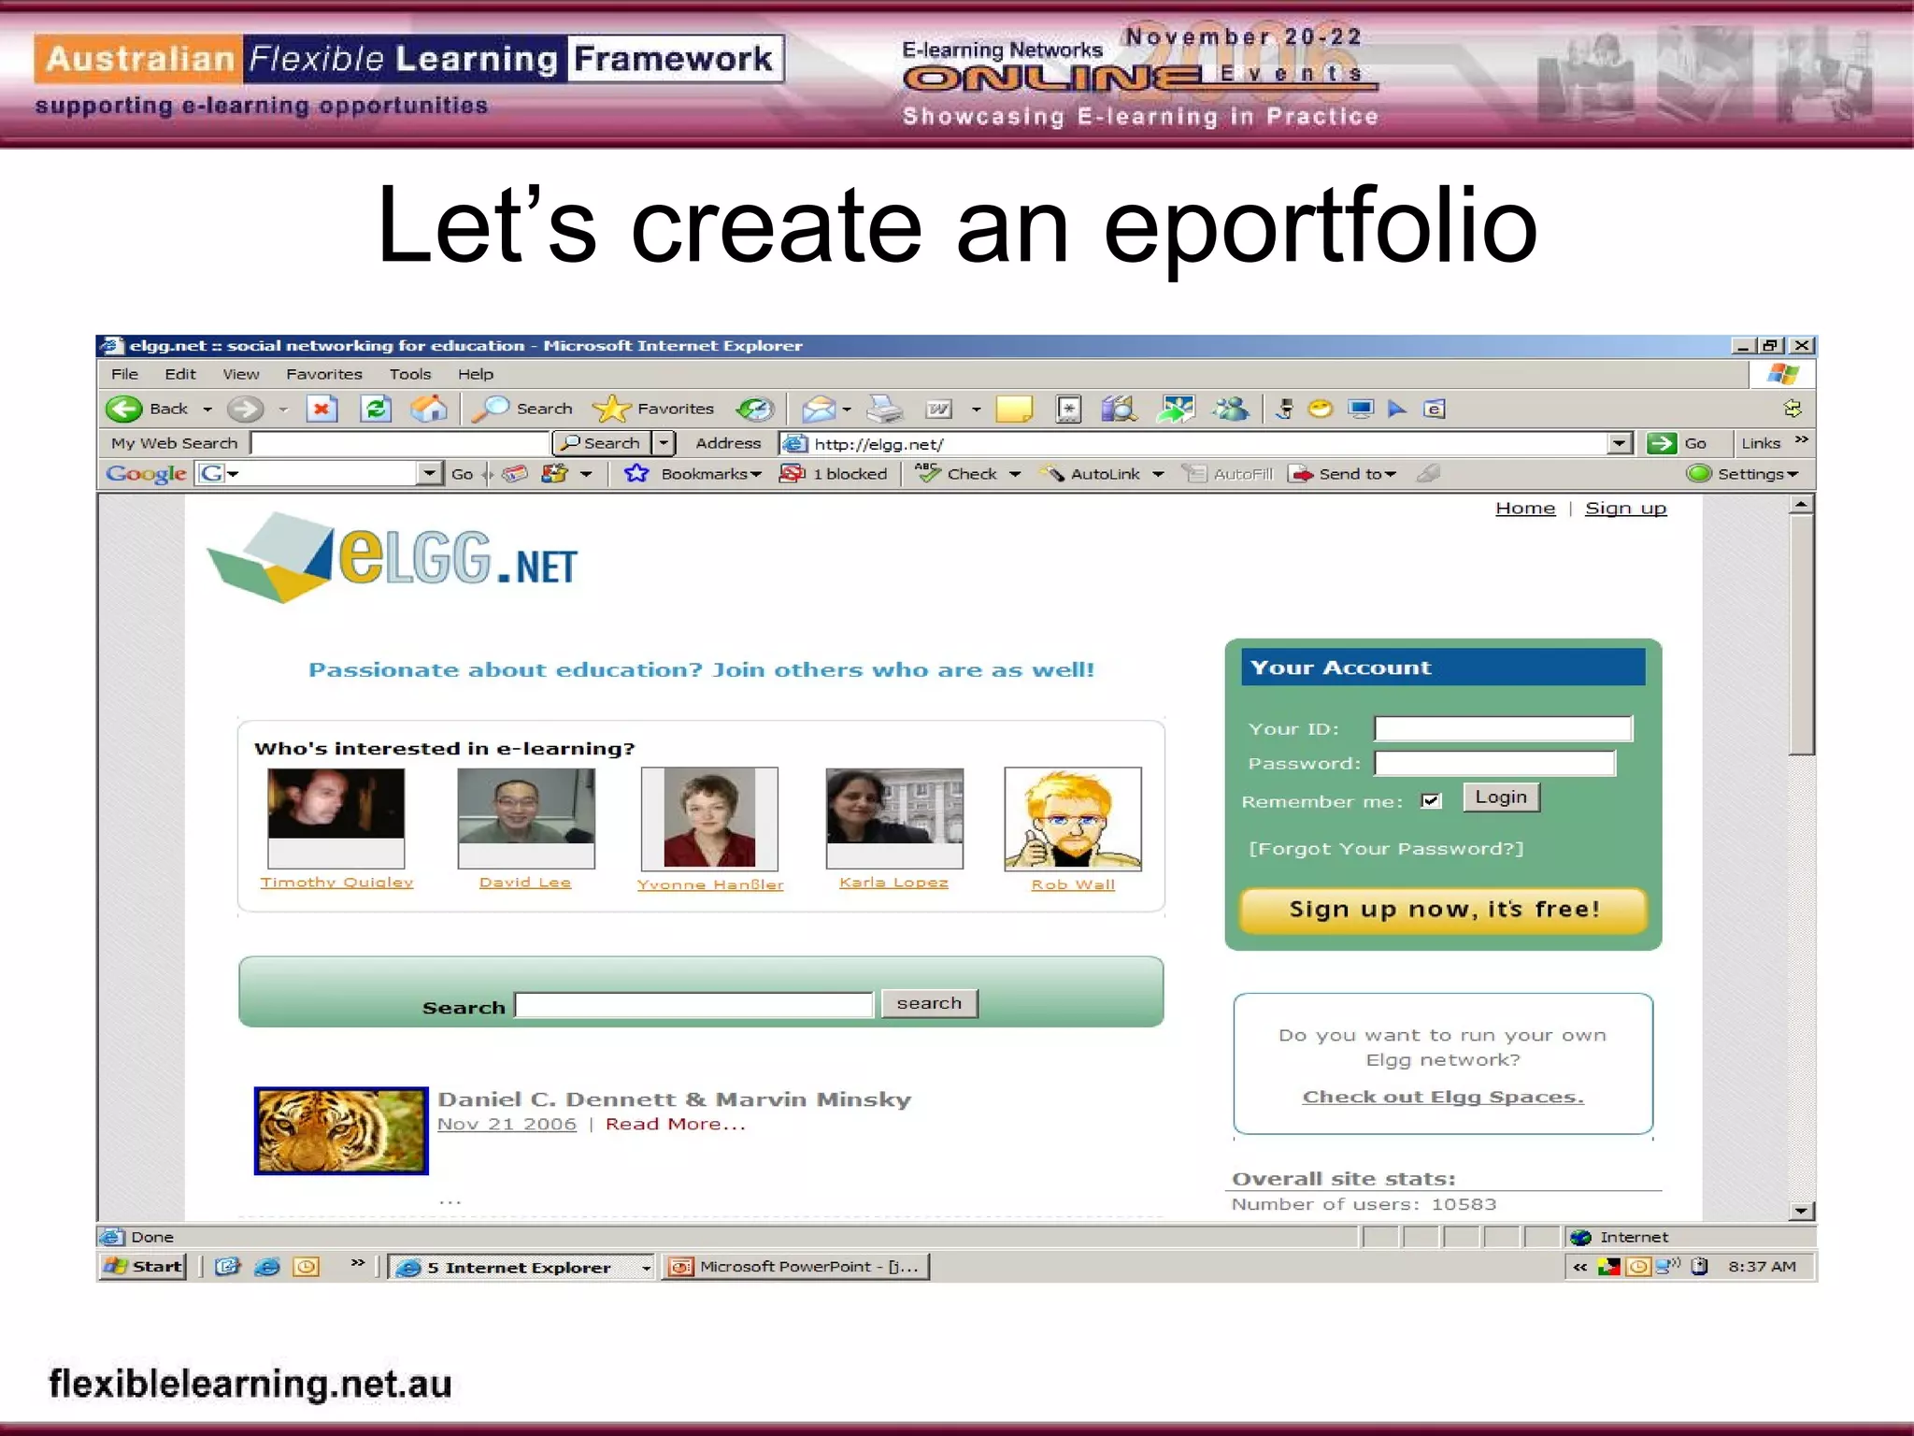Click the Google toolbar highlighter pen icon
This screenshot has height=1436, width=1914.
pyautogui.click(x=1428, y=474)
